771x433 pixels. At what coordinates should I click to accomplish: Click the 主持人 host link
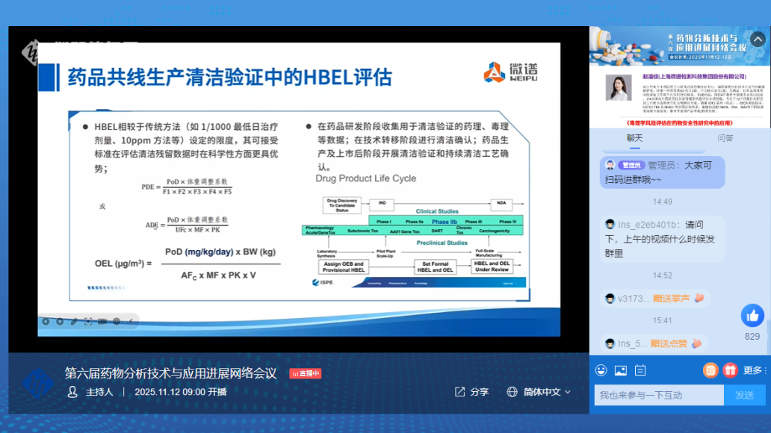pyautogui.click(x=91, y=392)
